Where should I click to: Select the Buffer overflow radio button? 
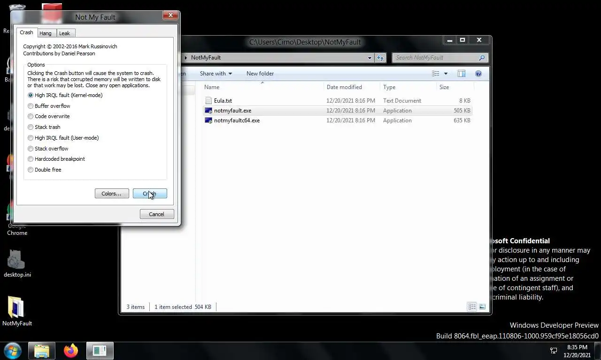tap(31, 106)
